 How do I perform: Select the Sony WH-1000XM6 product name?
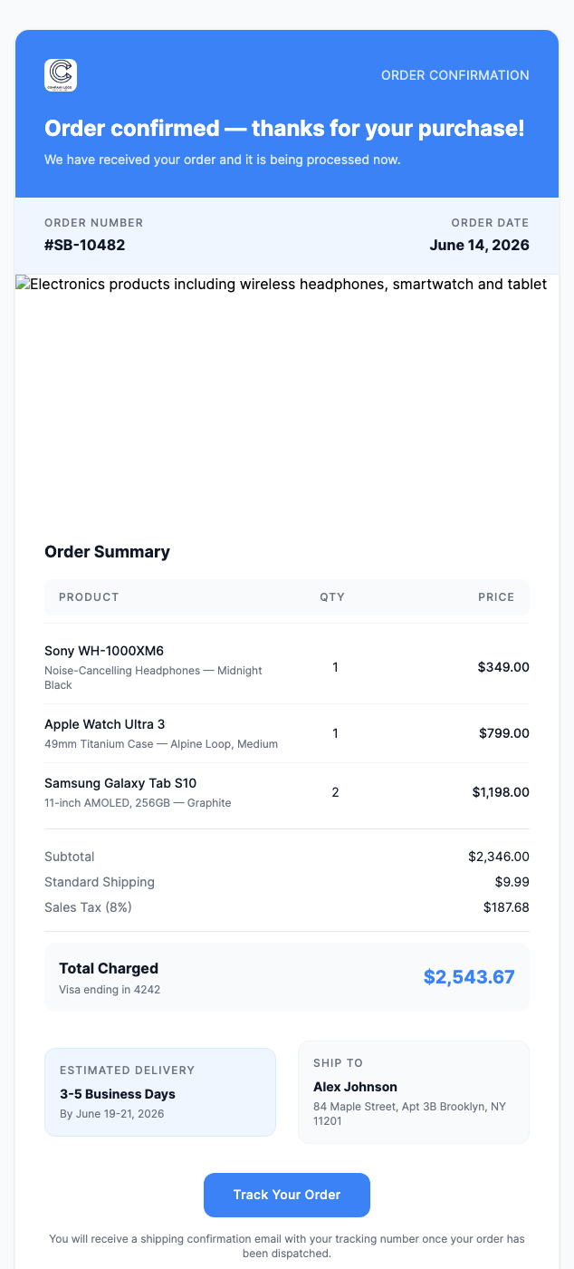point(102,650)
